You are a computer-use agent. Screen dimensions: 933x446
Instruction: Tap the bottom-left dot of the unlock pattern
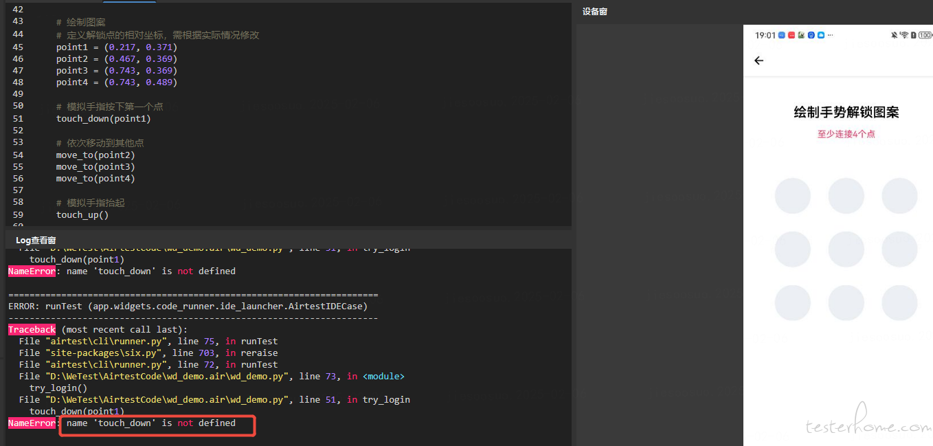click(x=793, y=302)
